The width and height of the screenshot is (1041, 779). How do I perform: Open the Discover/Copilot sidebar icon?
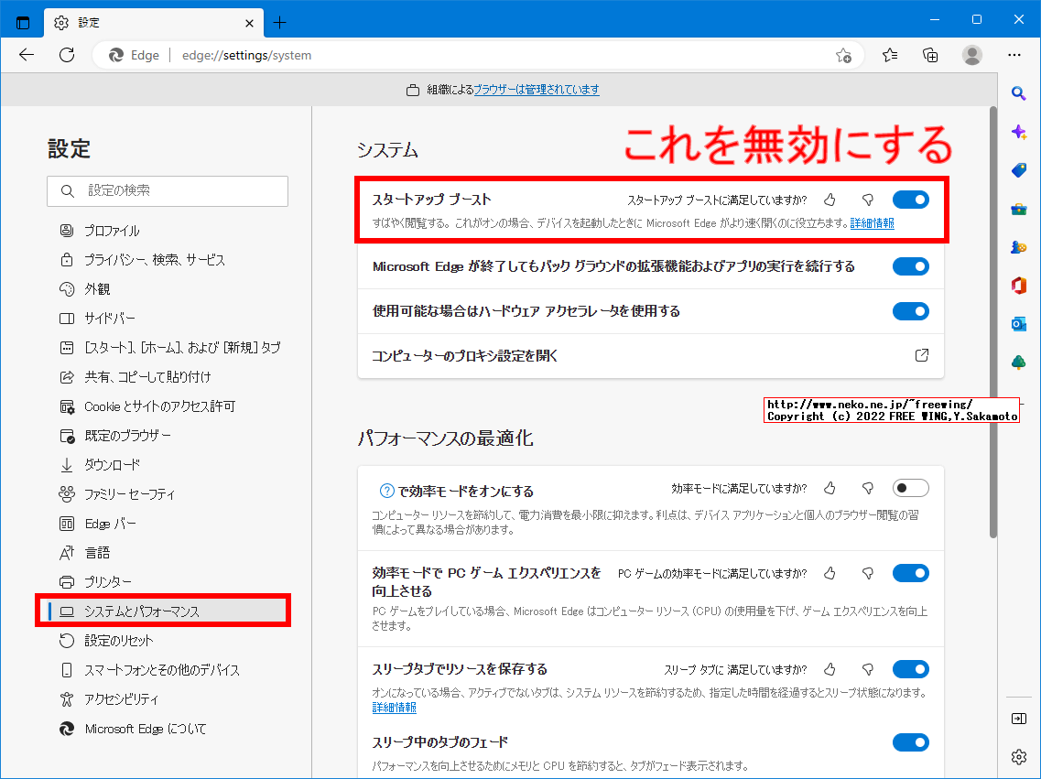click(x=1018, y=131)
